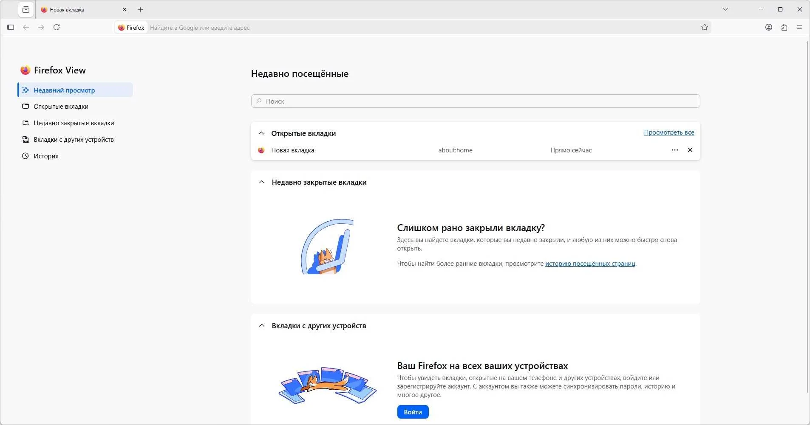
Task: Collapse the Недавно закрытые вкладки card
Action: 262,182
